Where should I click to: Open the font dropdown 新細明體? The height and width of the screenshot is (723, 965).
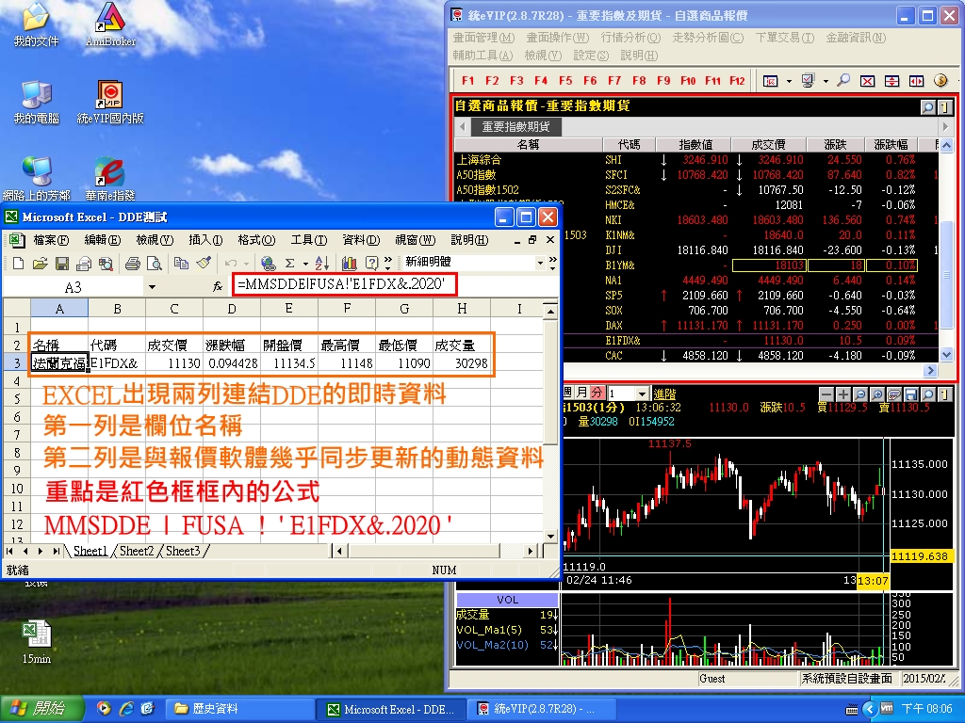pyautogui.click(x=540, y=263)
